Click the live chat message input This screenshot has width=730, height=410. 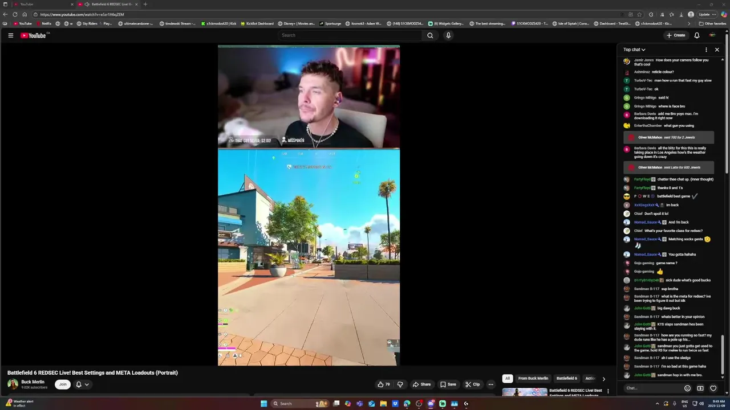653,388
